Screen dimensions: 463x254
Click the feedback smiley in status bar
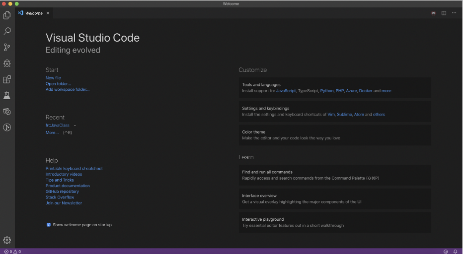446,252
